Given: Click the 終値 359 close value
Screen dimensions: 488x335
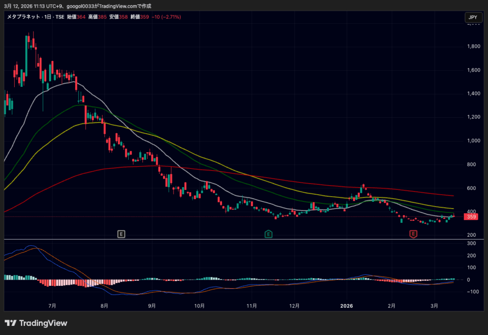Looking at the screenshot, I should (x=140, y=17).
